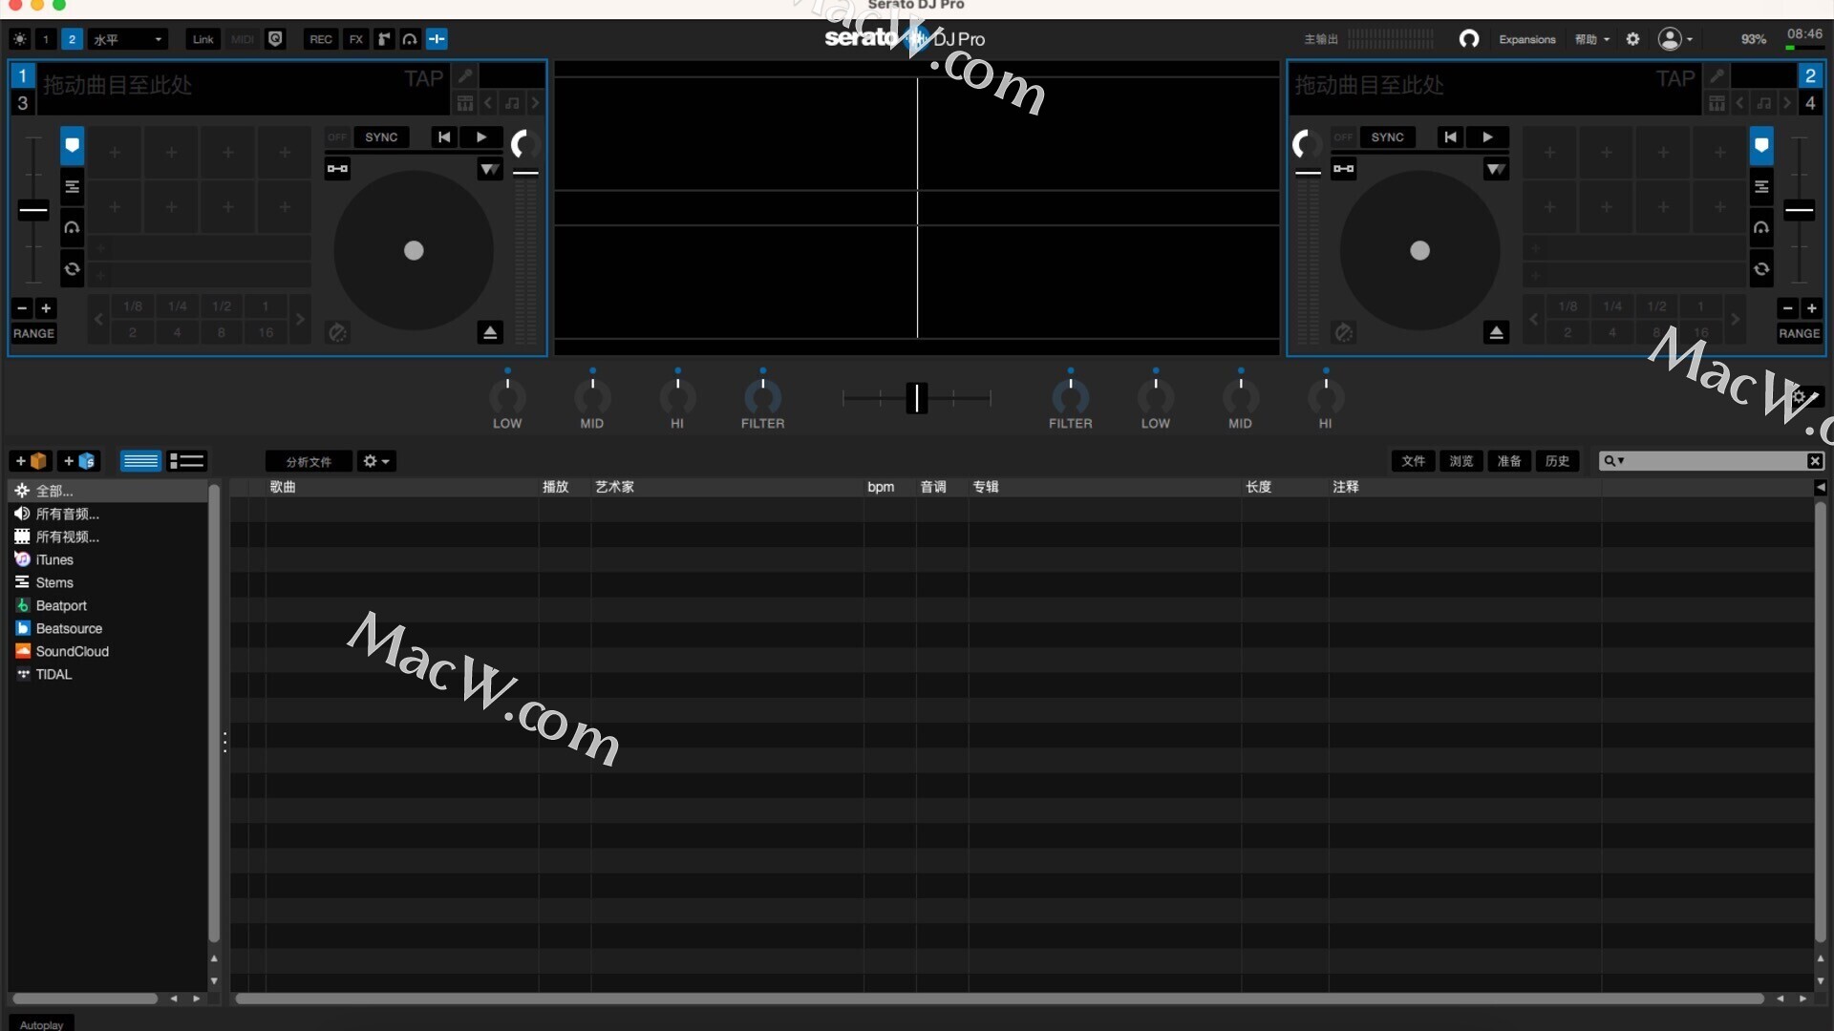Select left deck loop roll icon

pyautogui.click(x=72, y=269)
